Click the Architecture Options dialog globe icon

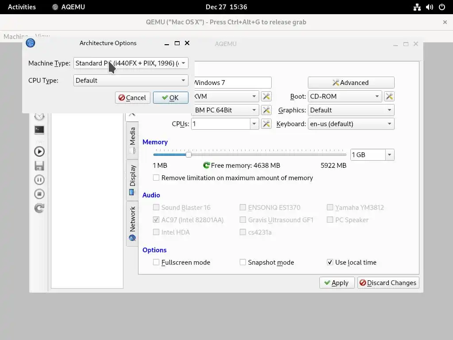pyautogui.click(x=31, y=43)
